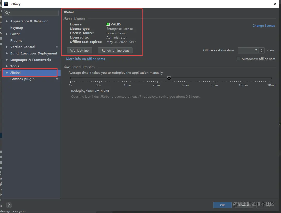
Task: Click the 'Time Saved Statistics' section heading
Action: coord(79,67)
